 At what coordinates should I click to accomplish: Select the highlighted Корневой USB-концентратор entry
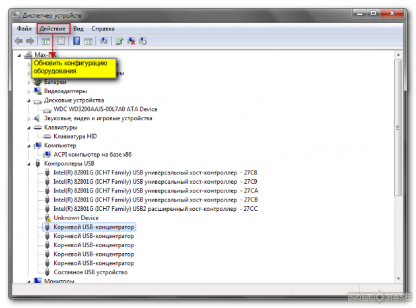(x=94, y=227)
